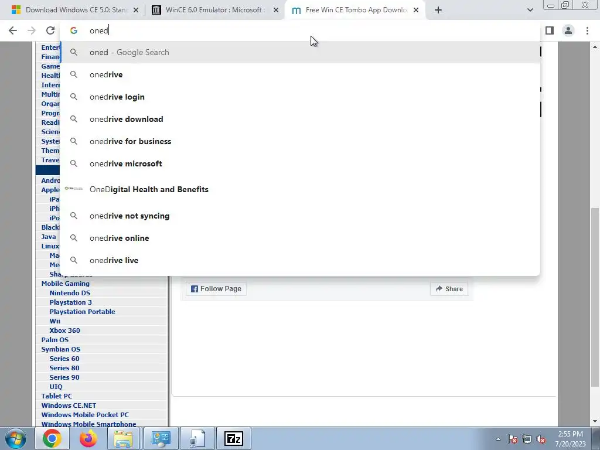Open the Control Panel taskbar icon
The image size is (600, 450).
pos(161,438)
